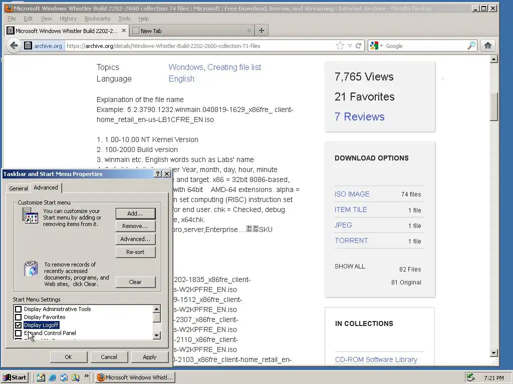This screenshot has width=513, height=384.
Task: Enable Display Favorites checkbox
Action: click(x=19, y=317)
